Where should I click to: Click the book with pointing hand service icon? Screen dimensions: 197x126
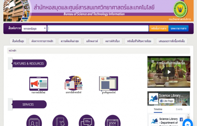(60, 121)
